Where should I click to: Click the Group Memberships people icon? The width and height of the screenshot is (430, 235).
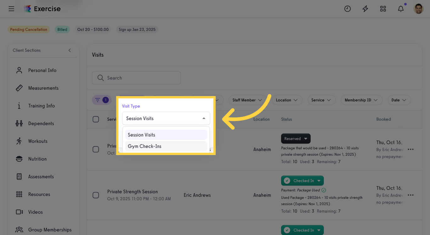(19, 230)
